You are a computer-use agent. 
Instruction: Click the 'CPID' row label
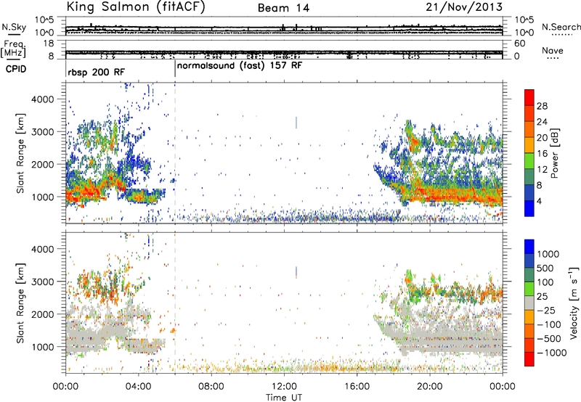click(x=16, y=69)
